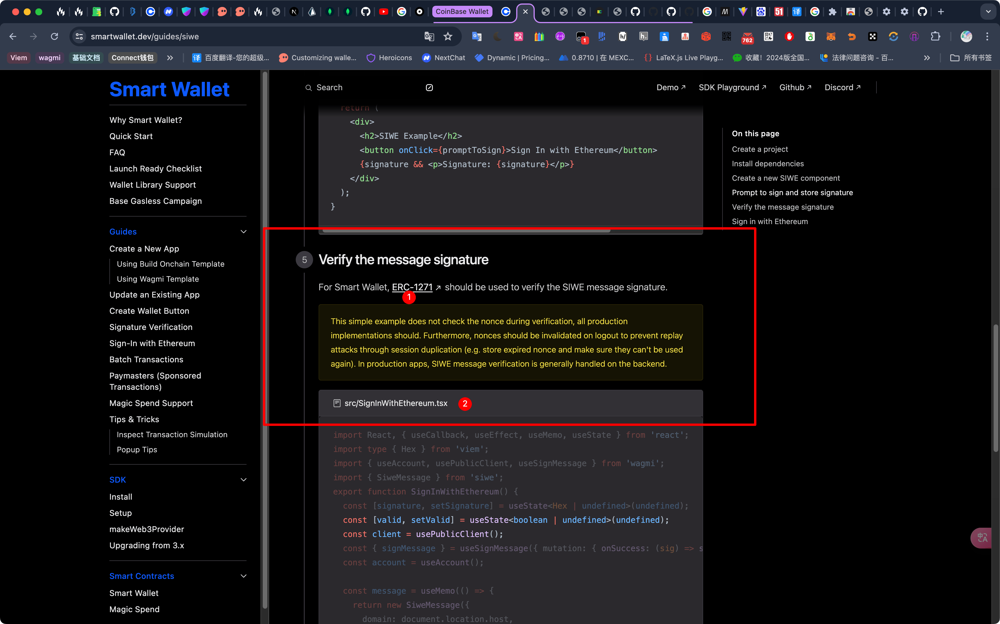Jump to 'Create a project' in On this page

[760, 149]
